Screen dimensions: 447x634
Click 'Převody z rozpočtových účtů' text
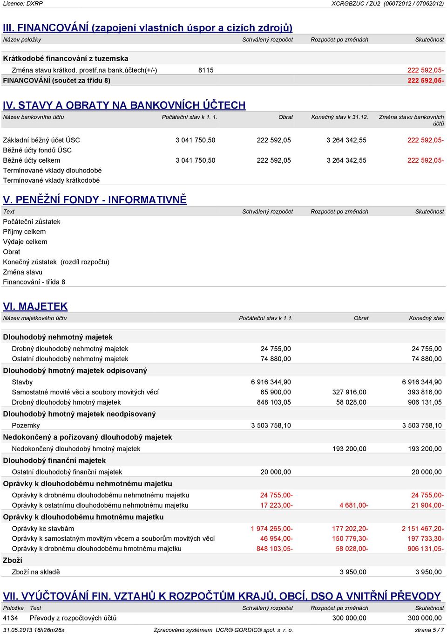coord(73,618)
